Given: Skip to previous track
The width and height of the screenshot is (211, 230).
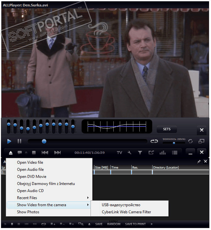Looking at the screenshot, I should tap(45, 153).
